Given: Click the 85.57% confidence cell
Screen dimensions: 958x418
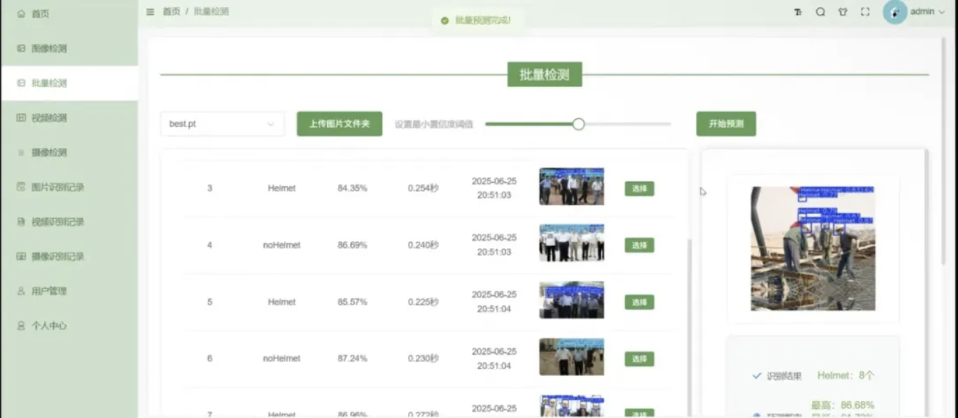Looking at the screenshot, I should point(353,302).
